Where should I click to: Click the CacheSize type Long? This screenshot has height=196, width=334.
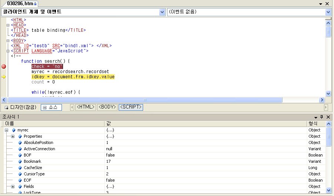tap(313, 168)
